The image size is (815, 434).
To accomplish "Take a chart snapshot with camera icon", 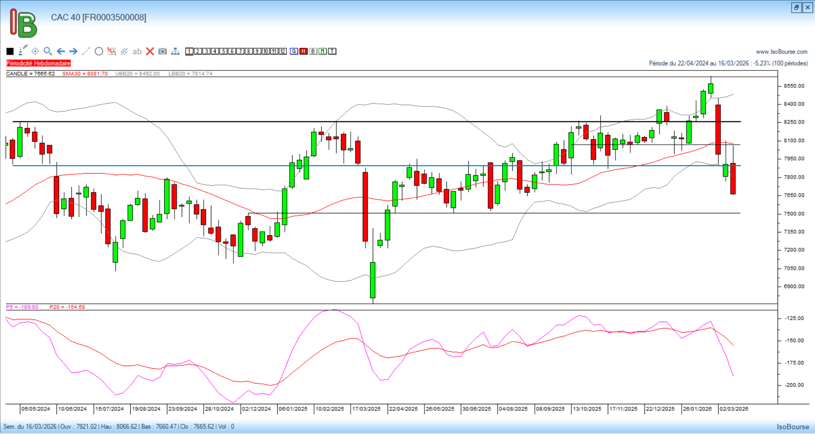I will pyautogui.click(x=163, y=51).
